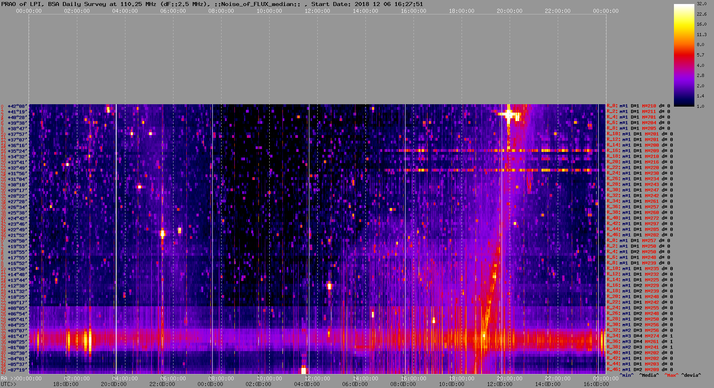Click the 12:00:00 label on top axis
Screen dimensions: 714x388
[x=317, y=11]
